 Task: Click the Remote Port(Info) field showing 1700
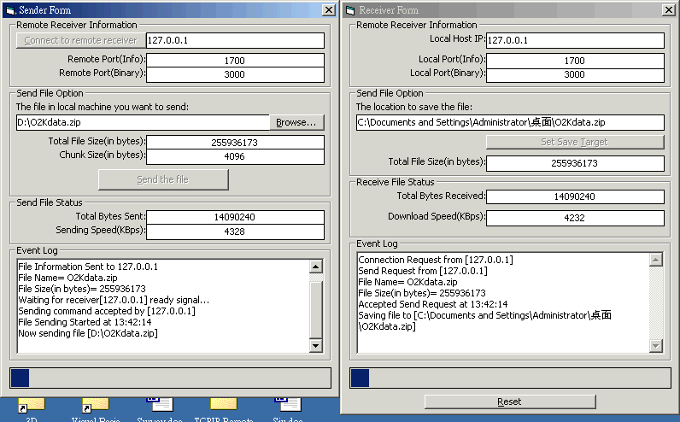235,61
